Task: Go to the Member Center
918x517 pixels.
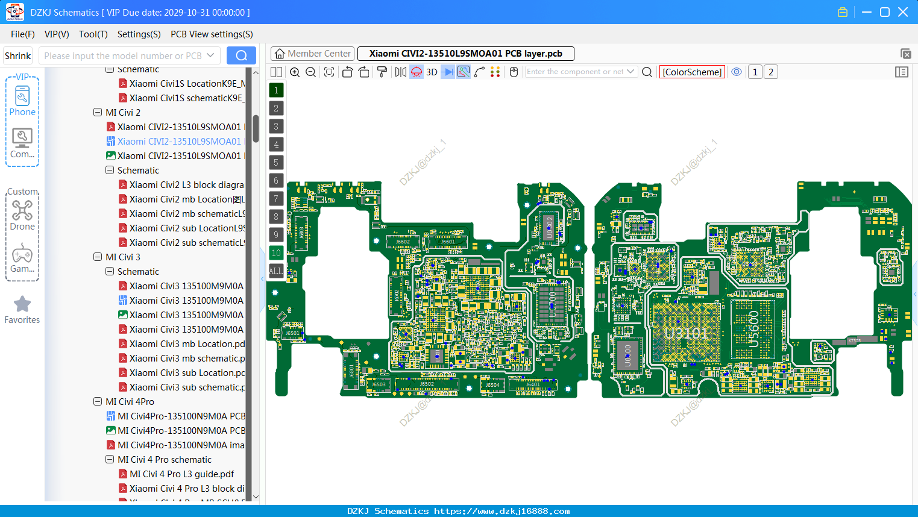Action: (x=313, y=54)
